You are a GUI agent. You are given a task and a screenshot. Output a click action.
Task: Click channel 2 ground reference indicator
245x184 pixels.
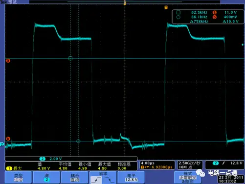[2, 144]
